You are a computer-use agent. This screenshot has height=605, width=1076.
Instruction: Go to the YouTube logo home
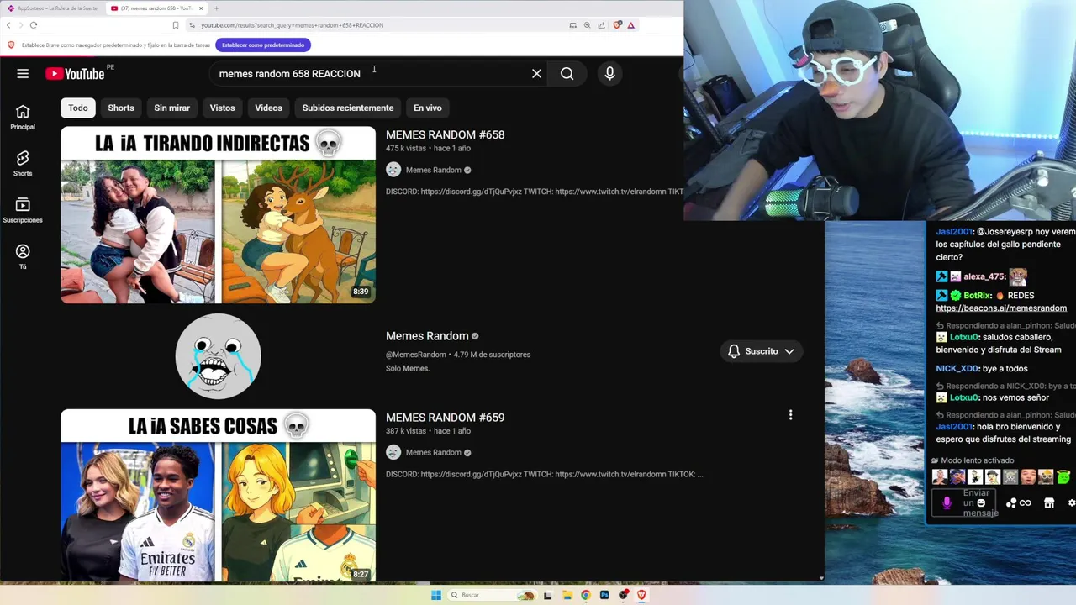click(x=76, y=74)
